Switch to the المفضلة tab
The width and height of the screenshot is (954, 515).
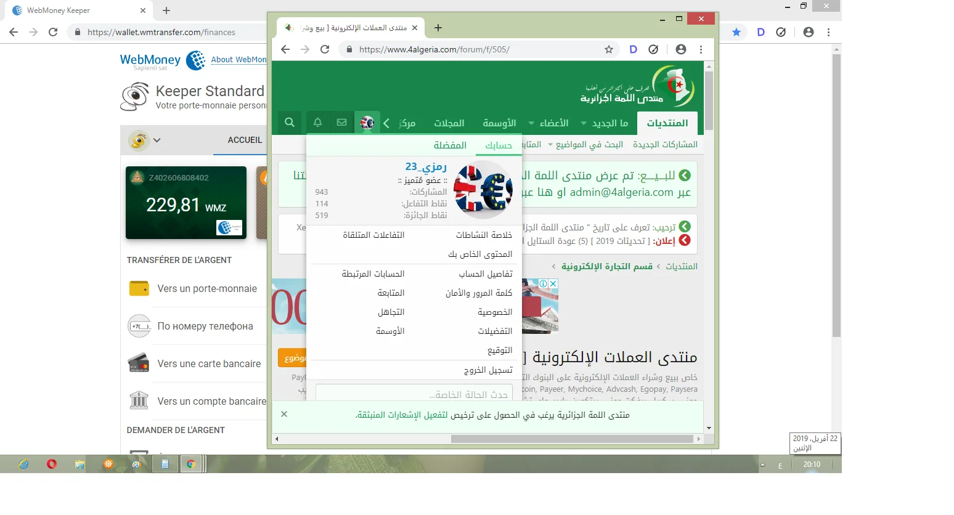click(450, 145)
